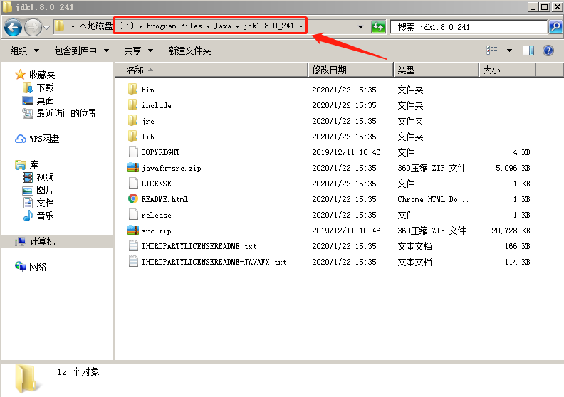This screenshot has height=397, width=564.
Task: Expand the dropdown after Program Files in path
Action: (x=208, y=26)
